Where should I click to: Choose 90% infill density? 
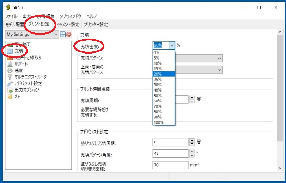164,117
